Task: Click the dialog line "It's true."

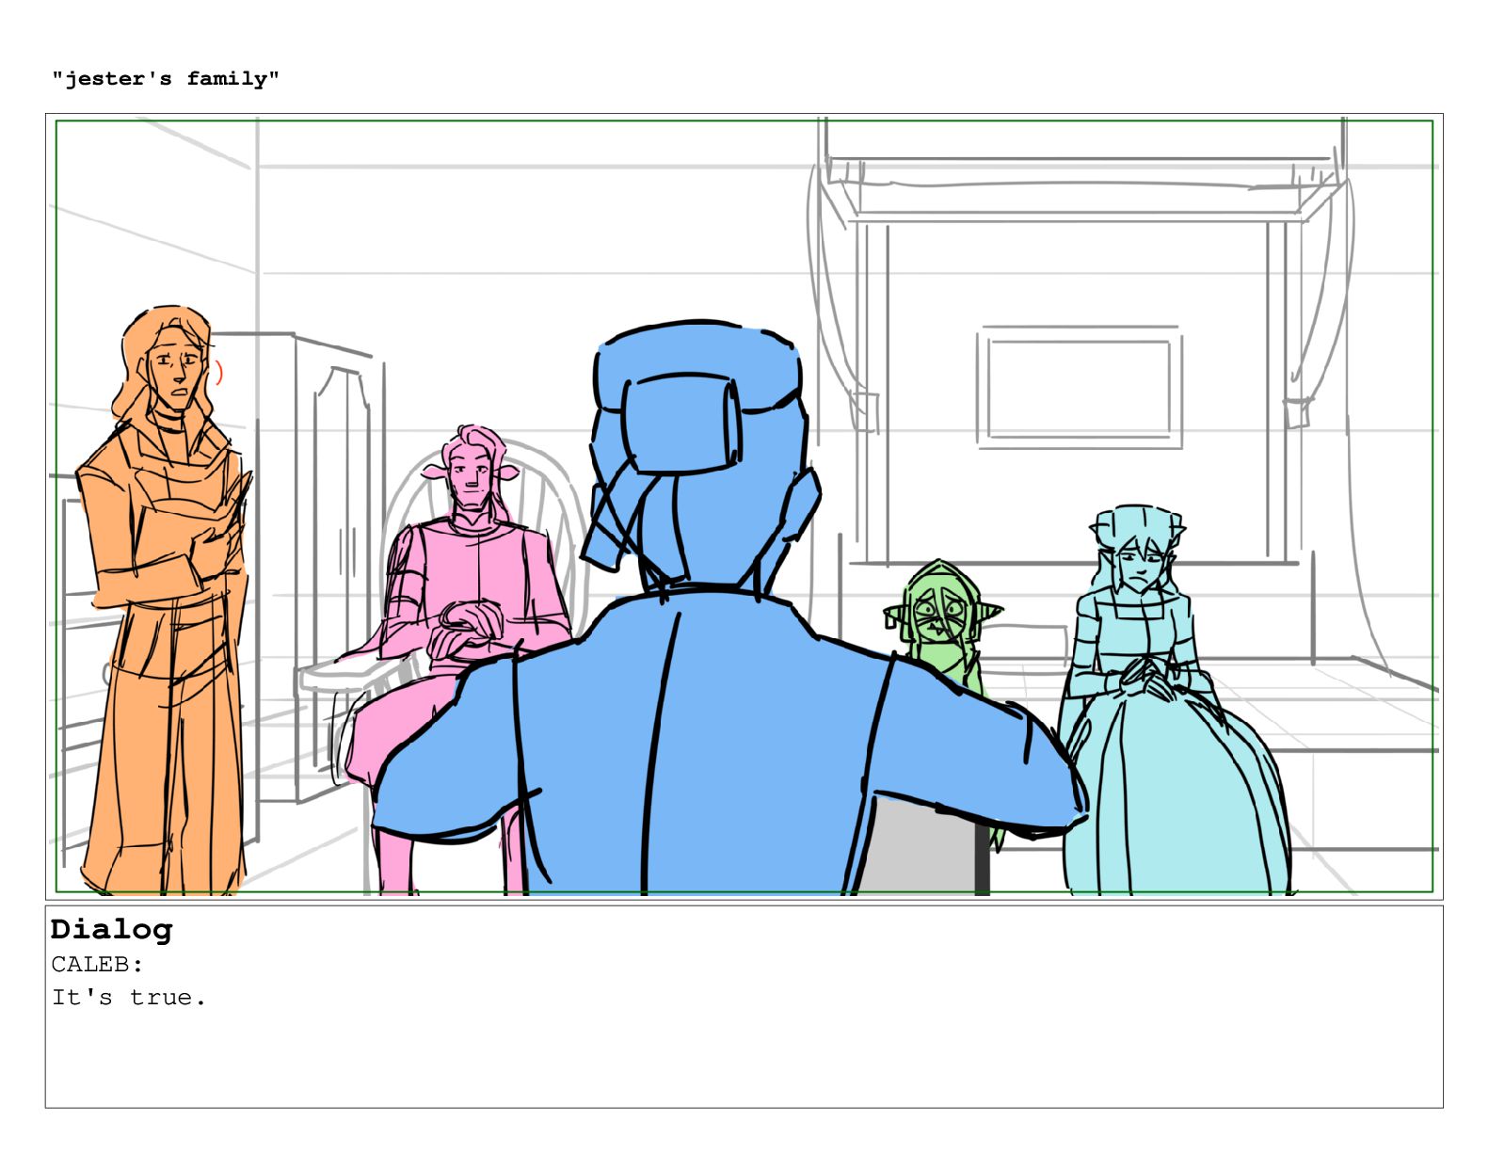Action: coord(129,998)
